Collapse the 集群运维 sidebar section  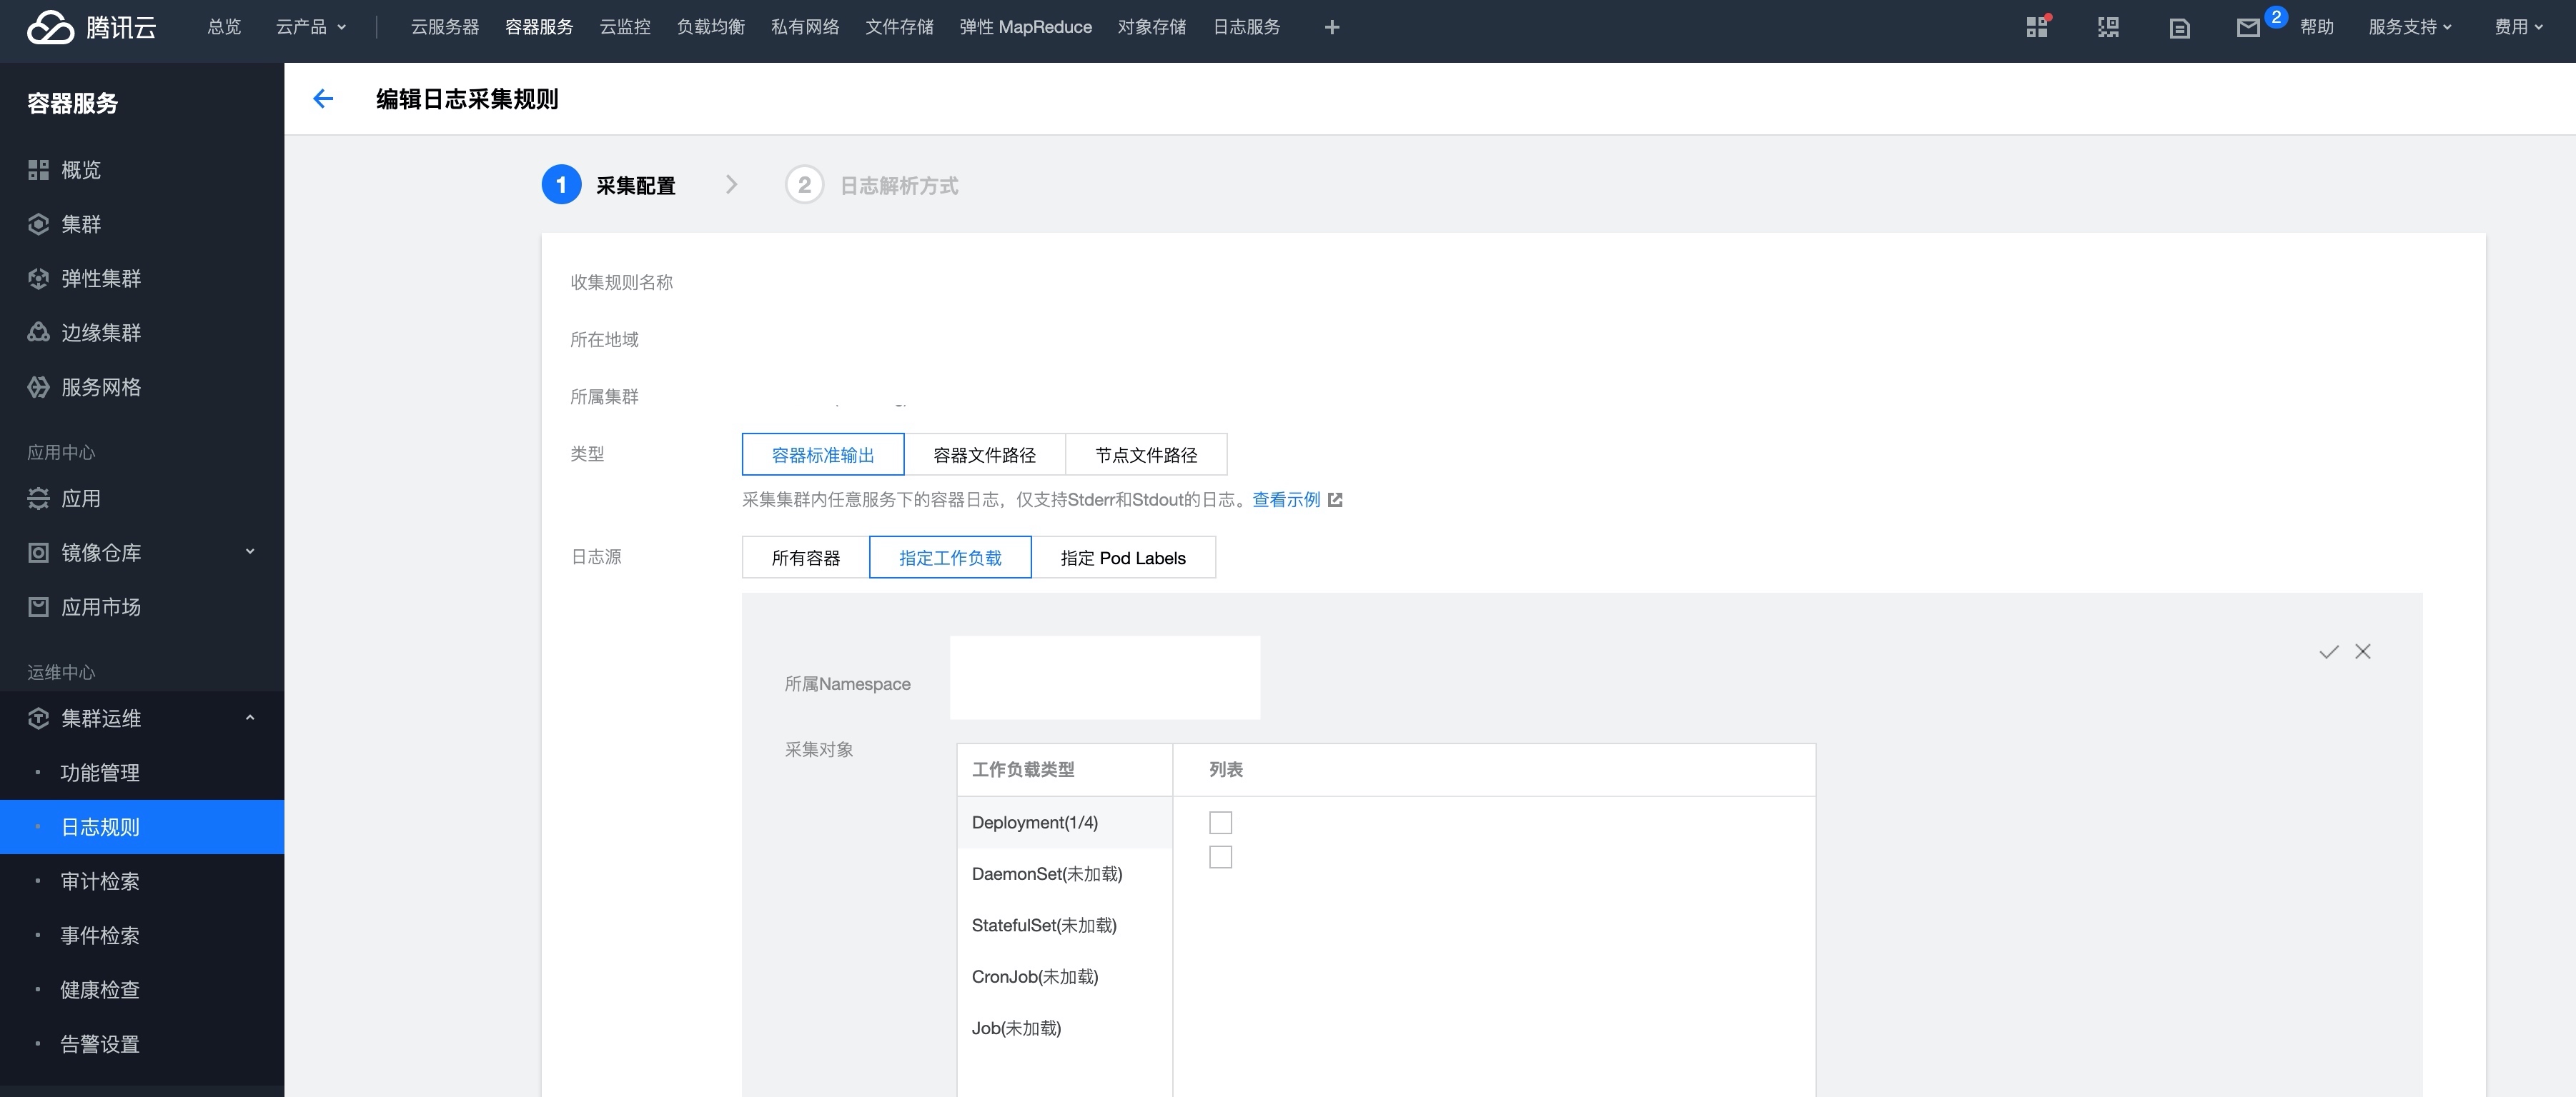(142, 718)
